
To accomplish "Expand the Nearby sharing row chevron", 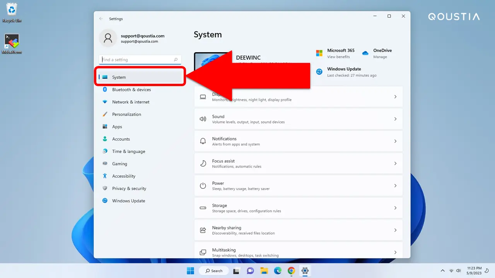I will click(395, 230).
